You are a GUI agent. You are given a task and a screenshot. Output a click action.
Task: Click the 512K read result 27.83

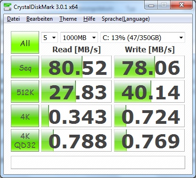pyautogui.click(x=76, y=91)
